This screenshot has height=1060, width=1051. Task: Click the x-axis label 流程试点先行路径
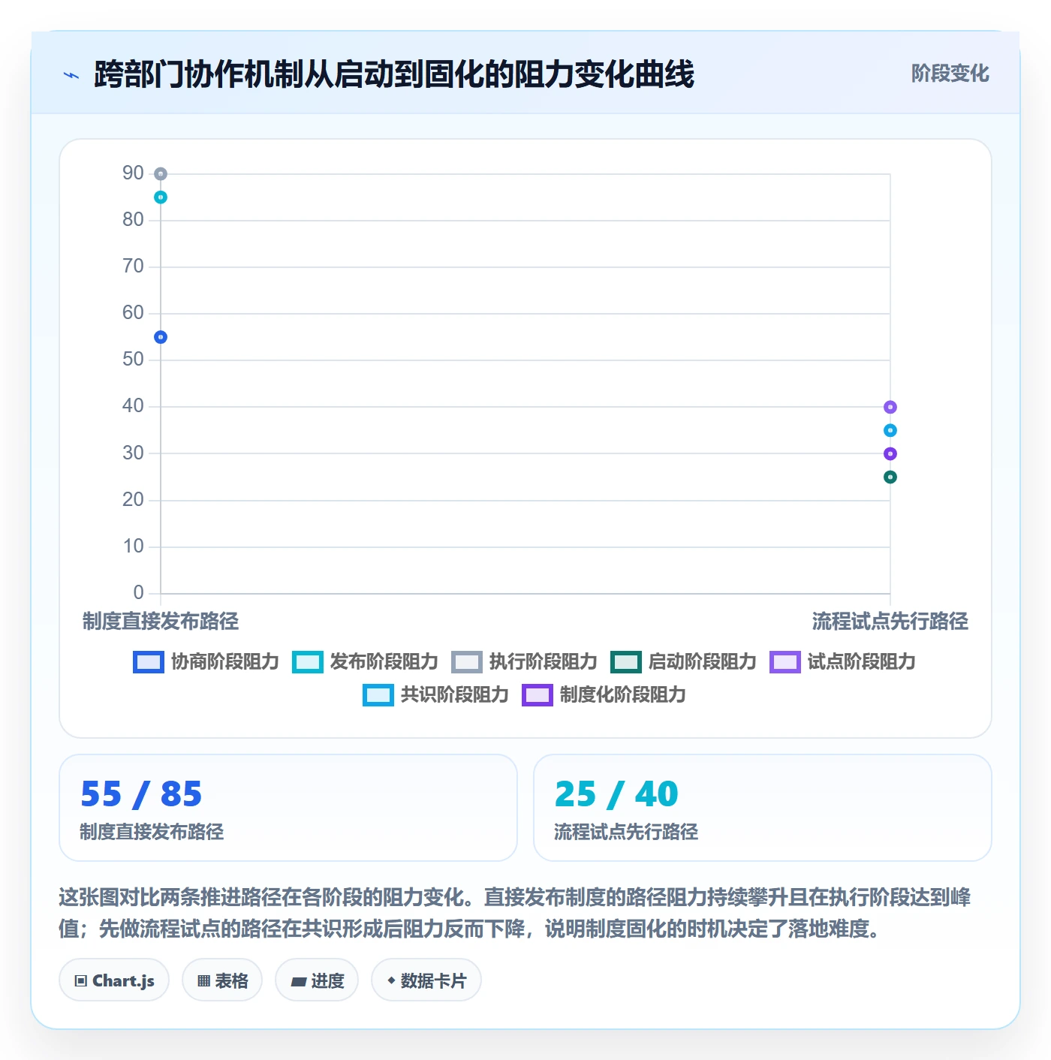point(890,622)
